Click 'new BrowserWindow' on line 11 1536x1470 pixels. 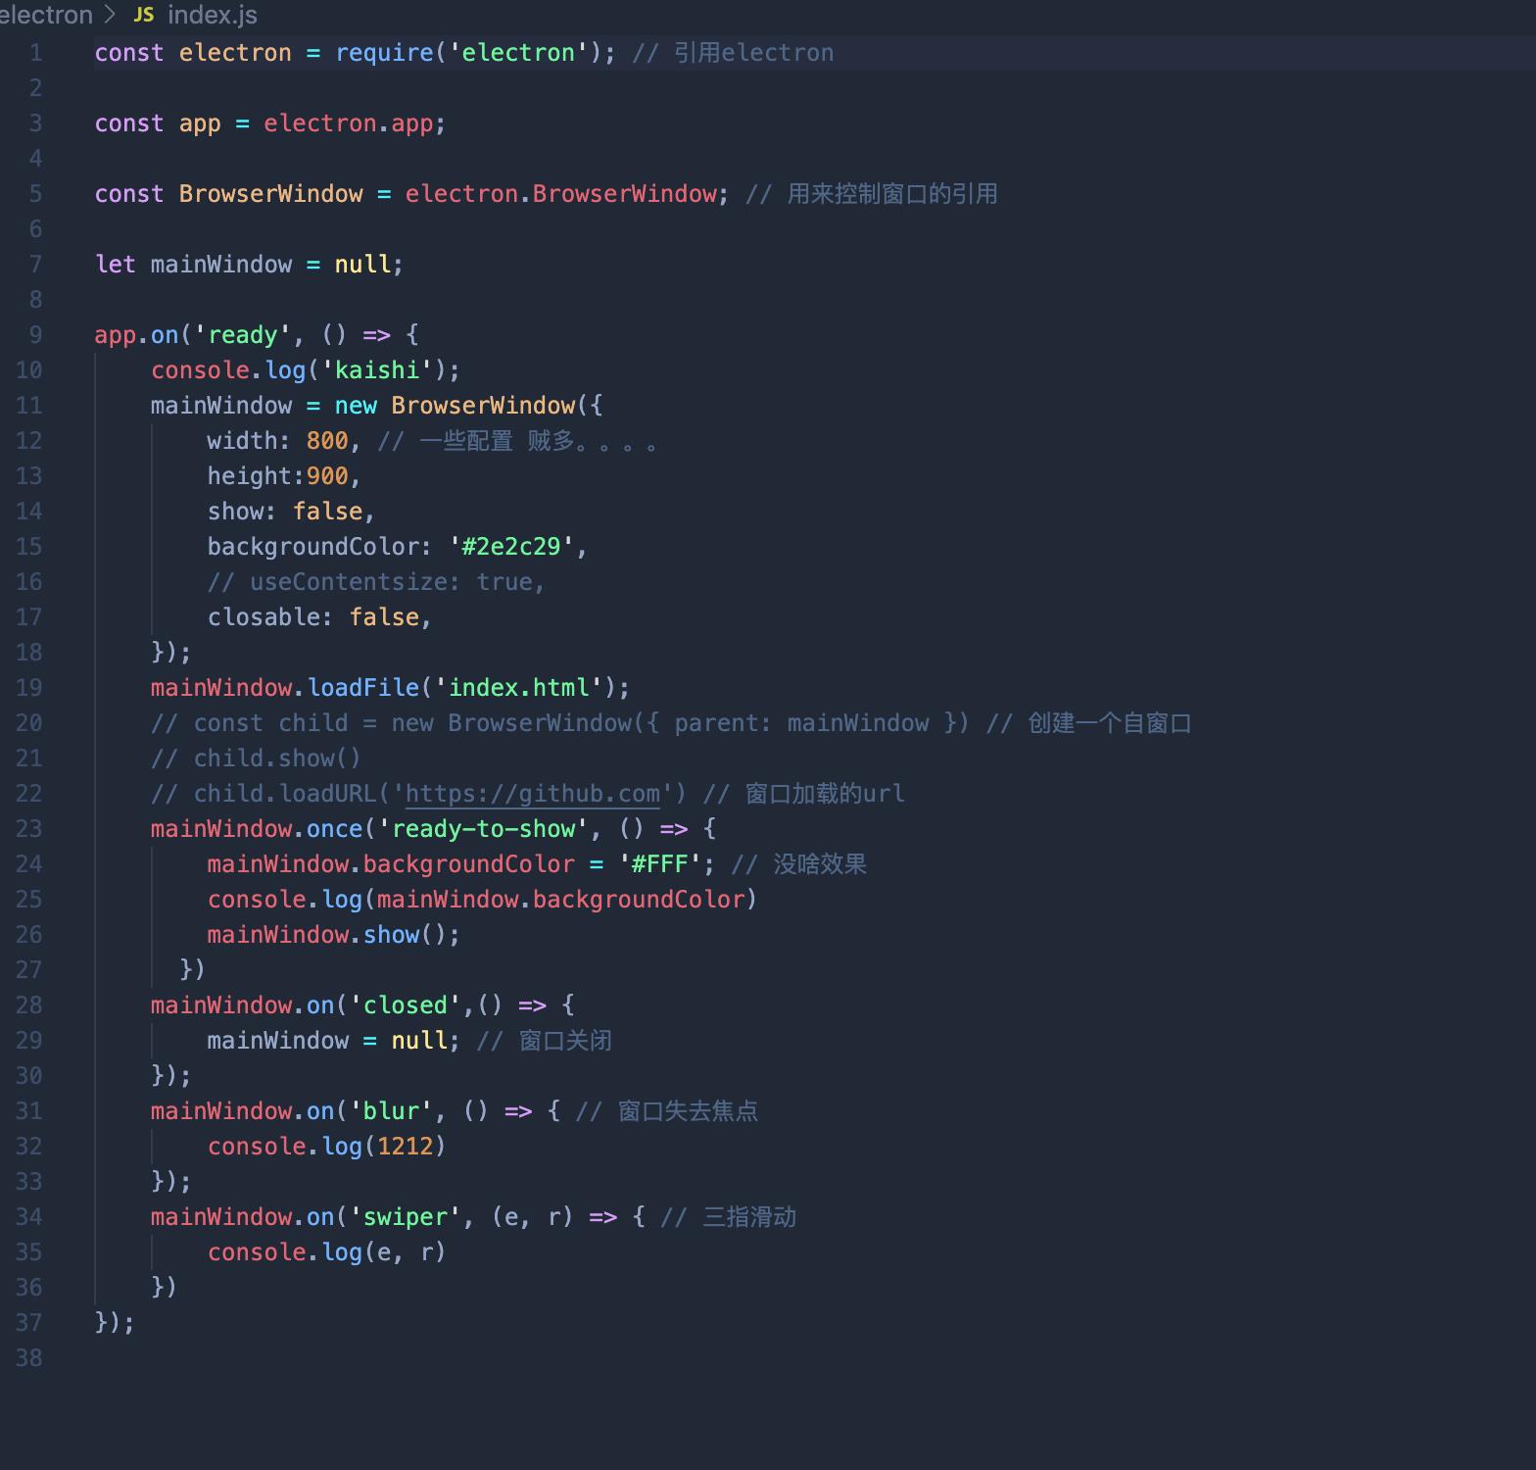(x=456, y=406)
